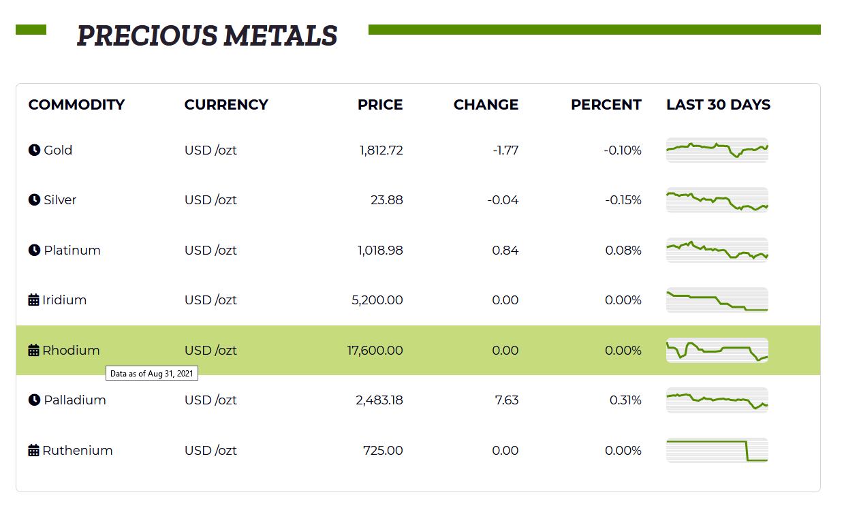Click the Percent column header
Image resolution: width=844 pixels, height=514 pixels.
coord(606,104)
